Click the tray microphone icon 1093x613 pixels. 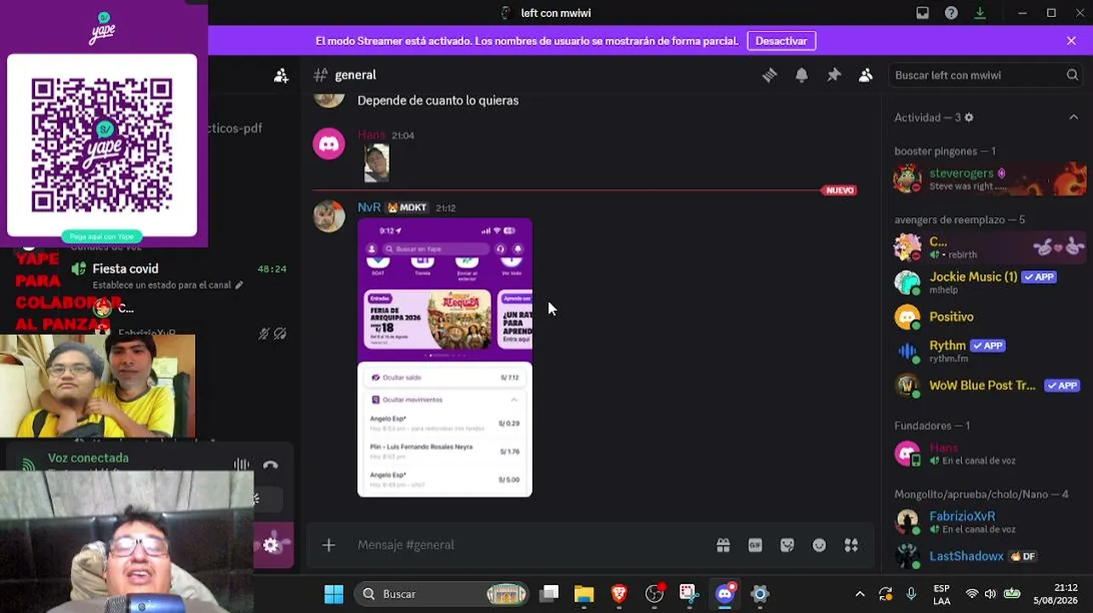(x=912, y=593)
